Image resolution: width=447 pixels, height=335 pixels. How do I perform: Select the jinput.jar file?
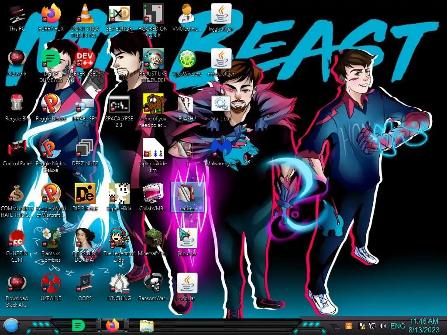187,243
